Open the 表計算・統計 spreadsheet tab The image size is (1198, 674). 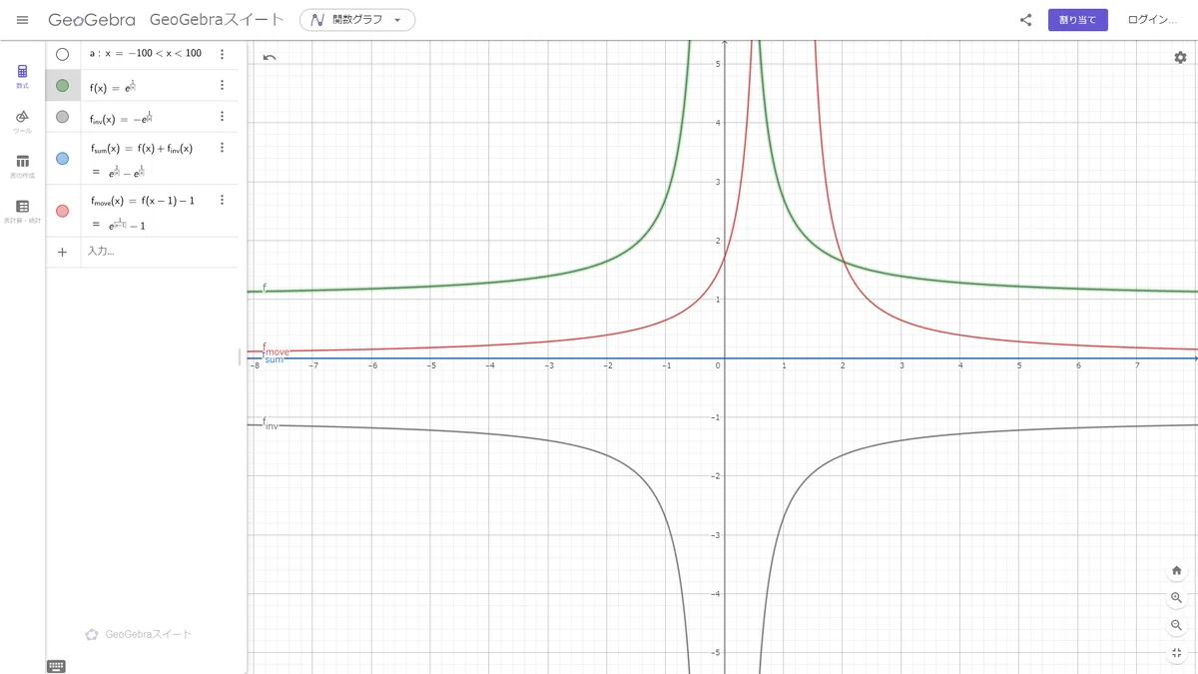(23, 211)
